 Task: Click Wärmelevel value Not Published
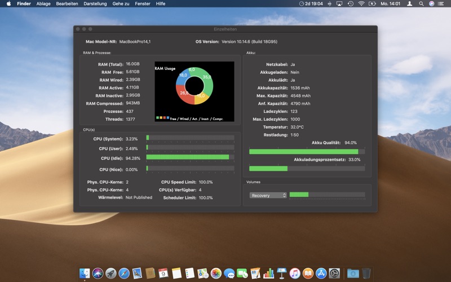click(139, 197)
